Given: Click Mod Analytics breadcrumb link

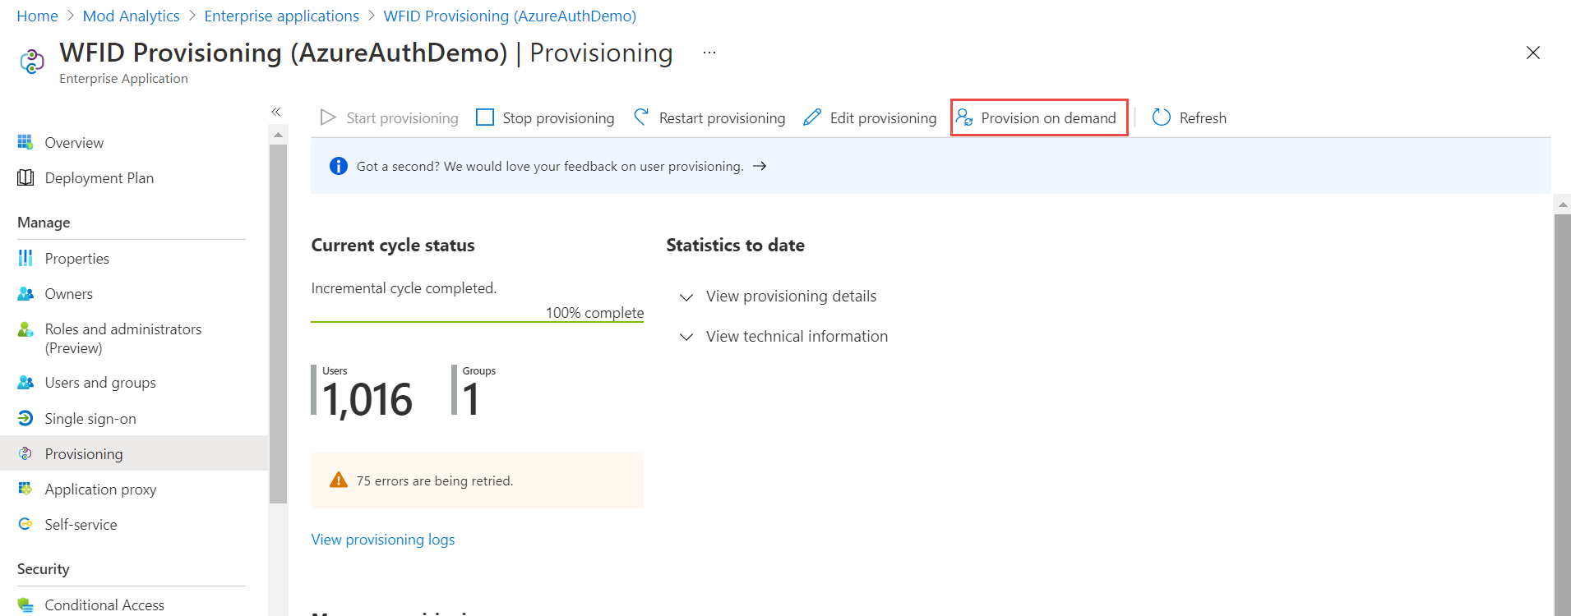Looking at the screenshot, I should pos(131,16).
